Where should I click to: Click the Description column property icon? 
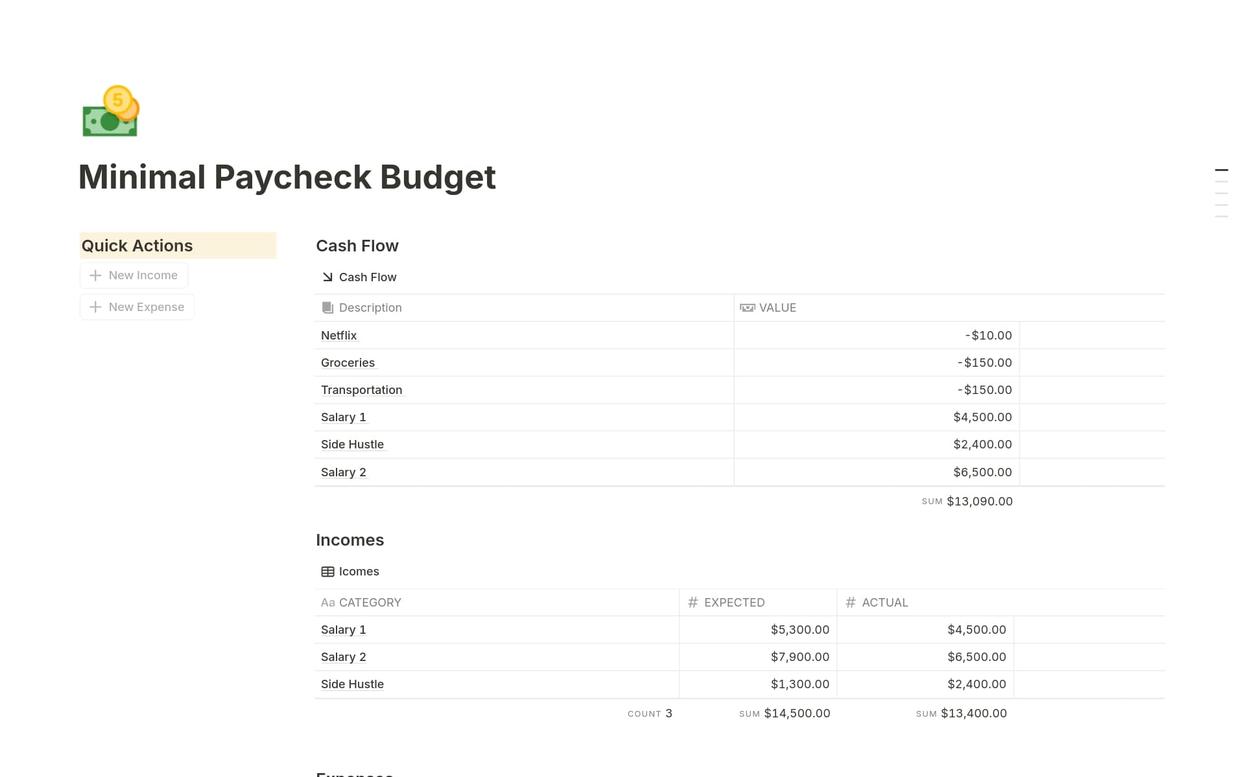point(327,307)
